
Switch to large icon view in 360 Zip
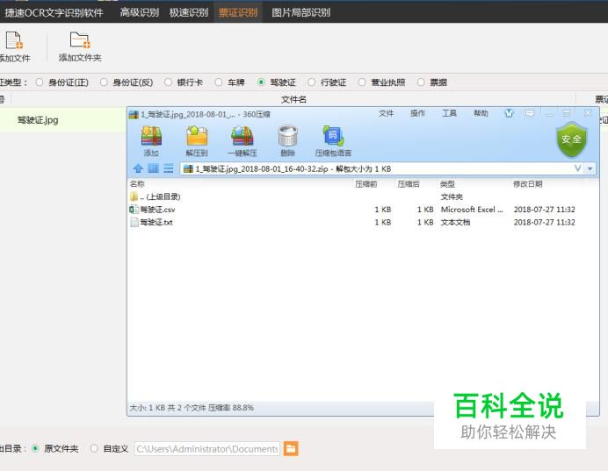(x=154, y=168)
